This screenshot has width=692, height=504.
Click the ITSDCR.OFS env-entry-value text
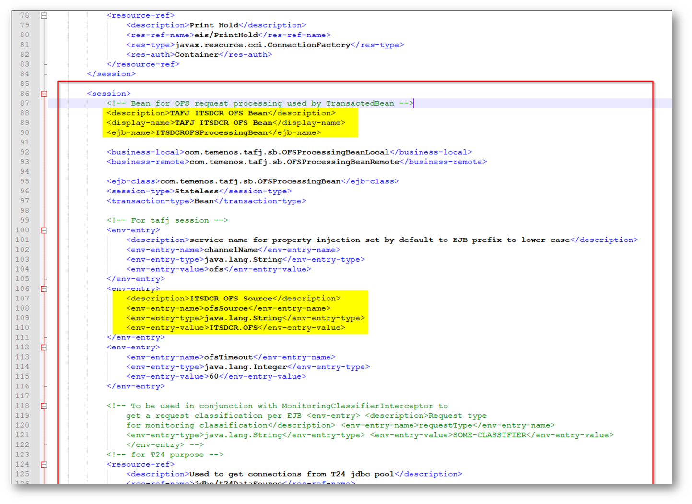[x=233, y=328]
